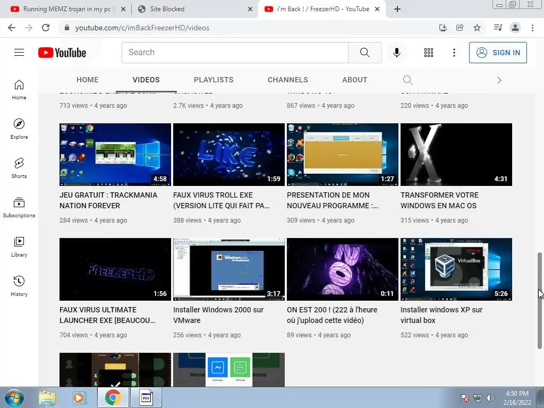Viewport: 544px width, 408px height.
Task: Play the VirtualBox thumbnail 5:26
Action: tap(456, 269)
